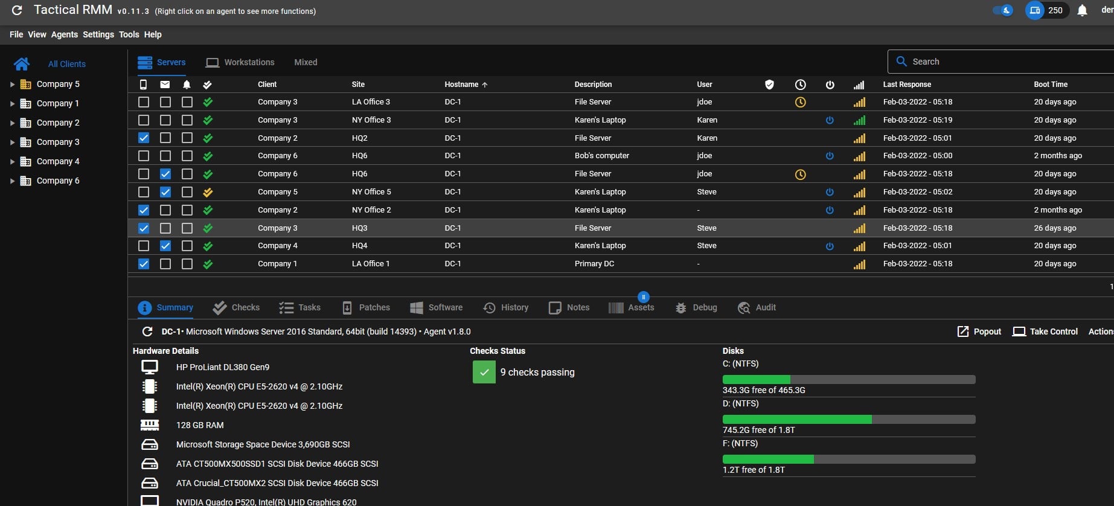Open the Audit tab
The image size is (1114, 506).
(x=757, y=307)
